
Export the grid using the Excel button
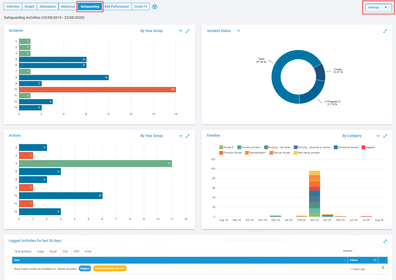point(53,251)
